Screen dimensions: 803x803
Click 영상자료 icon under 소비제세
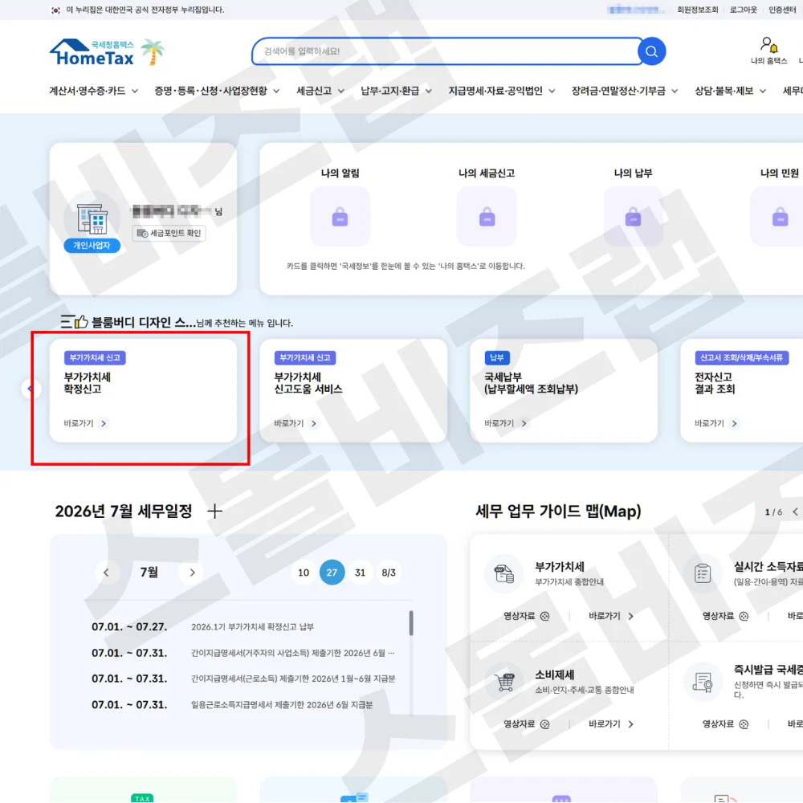pyautogui.click(x=545, y=724)
